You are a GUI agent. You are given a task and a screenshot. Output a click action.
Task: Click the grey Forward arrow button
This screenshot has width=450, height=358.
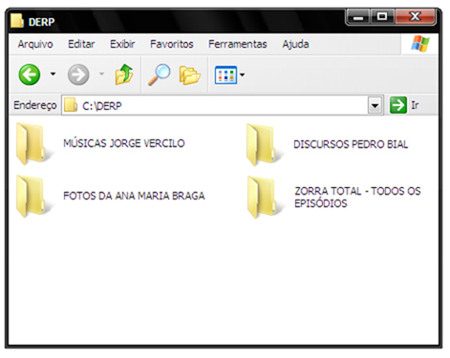pos(78,74)
